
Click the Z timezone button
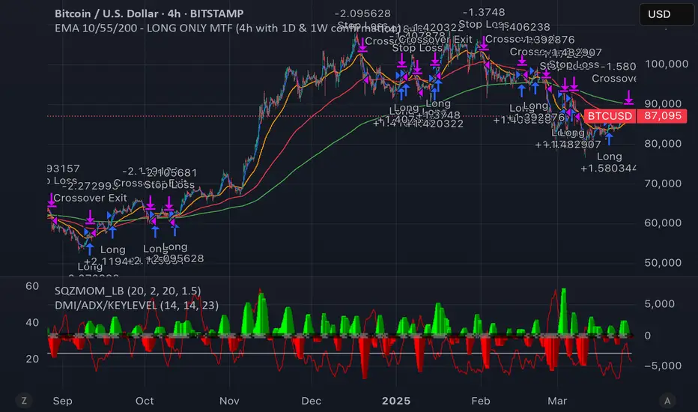pos(24,401)
